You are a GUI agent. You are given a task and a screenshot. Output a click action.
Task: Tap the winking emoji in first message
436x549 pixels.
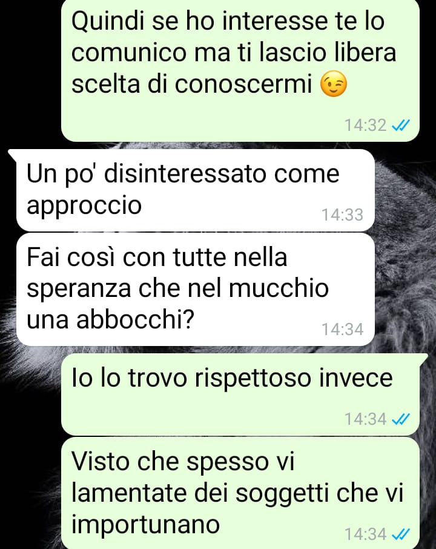pos(334,84)
